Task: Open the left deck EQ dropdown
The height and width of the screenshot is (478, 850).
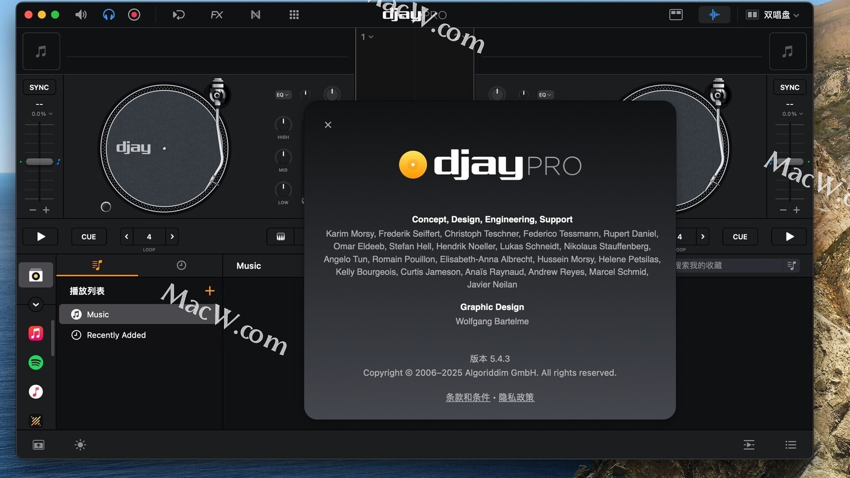Action: 283,95
